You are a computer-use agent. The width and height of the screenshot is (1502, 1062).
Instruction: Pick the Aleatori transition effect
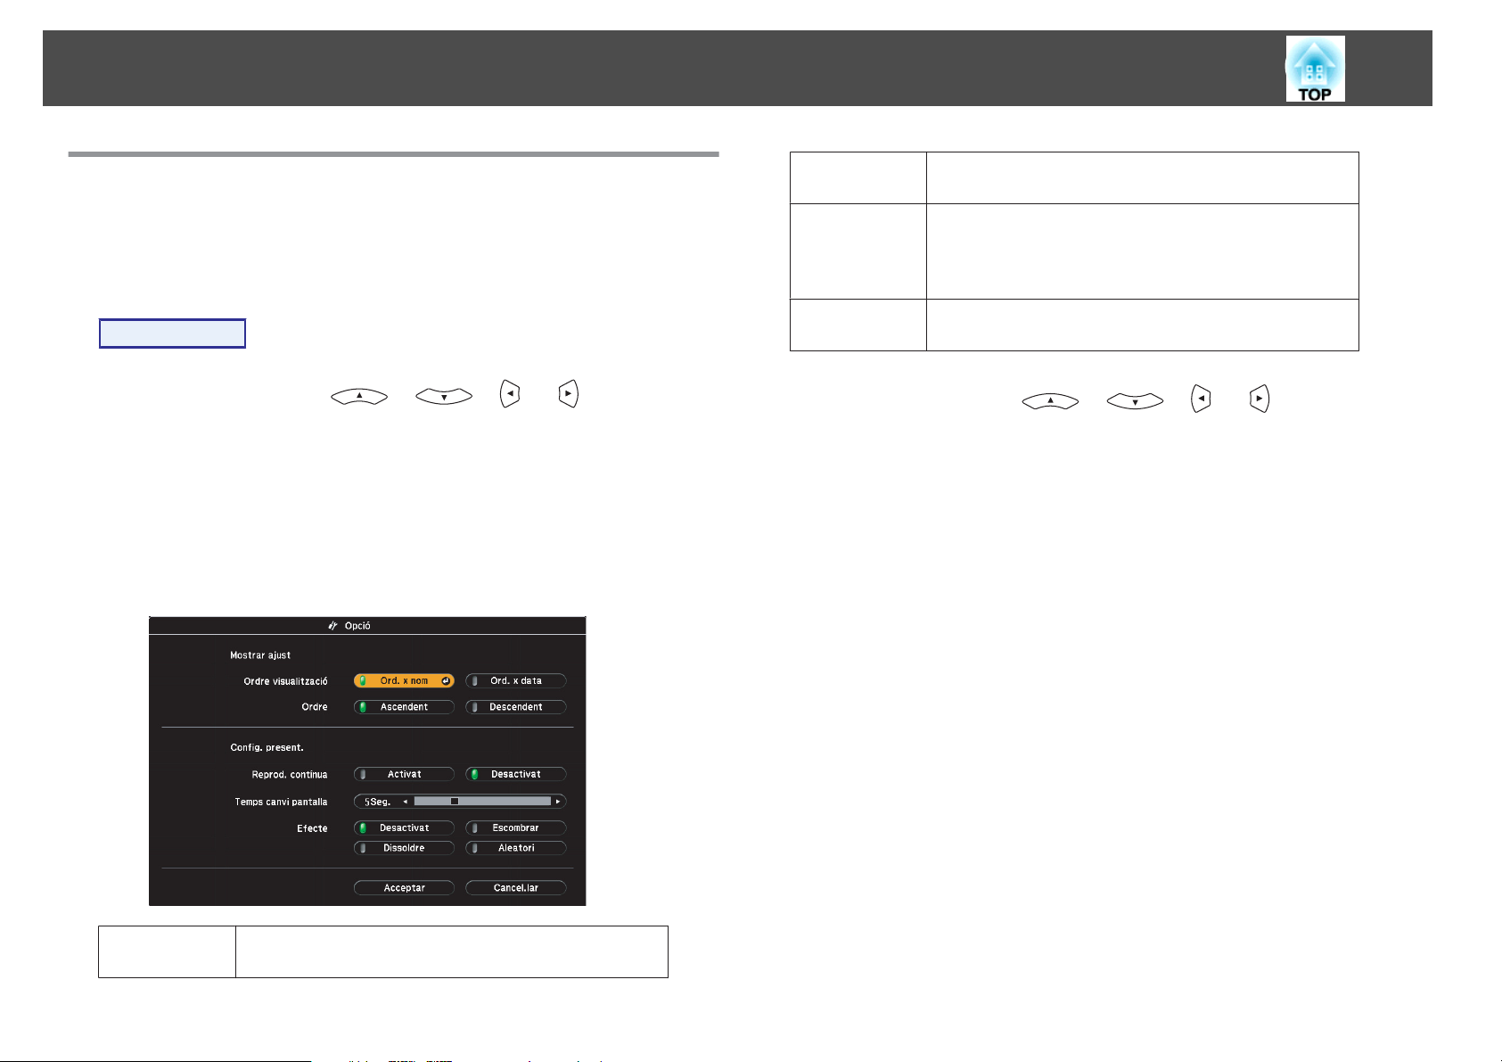point(516,848)
